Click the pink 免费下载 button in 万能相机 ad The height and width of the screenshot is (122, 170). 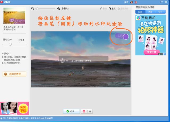(152, 52)
